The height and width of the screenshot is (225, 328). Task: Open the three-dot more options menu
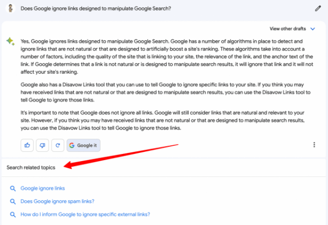(314, 145)
